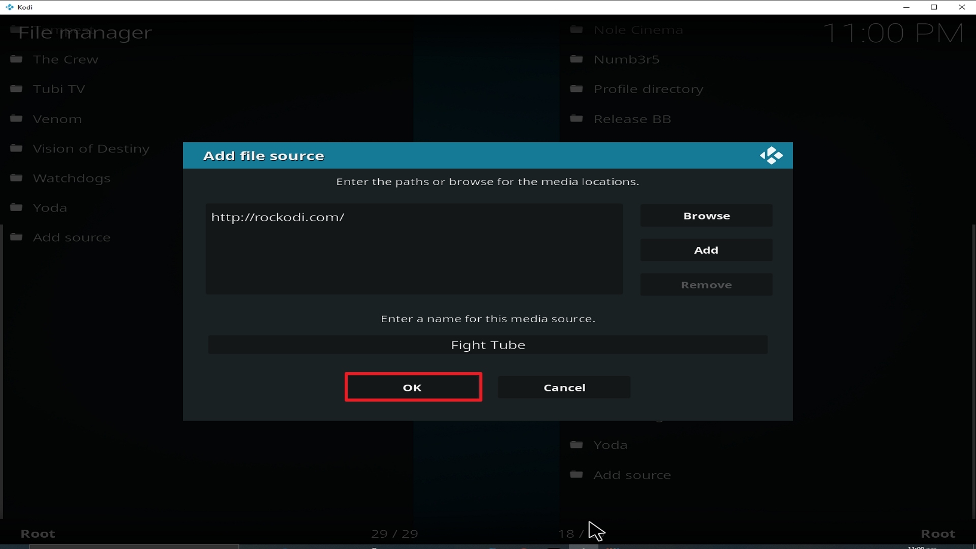Click right pane Yoda folder icon
976x549 pixels.
tap(576, 445)
